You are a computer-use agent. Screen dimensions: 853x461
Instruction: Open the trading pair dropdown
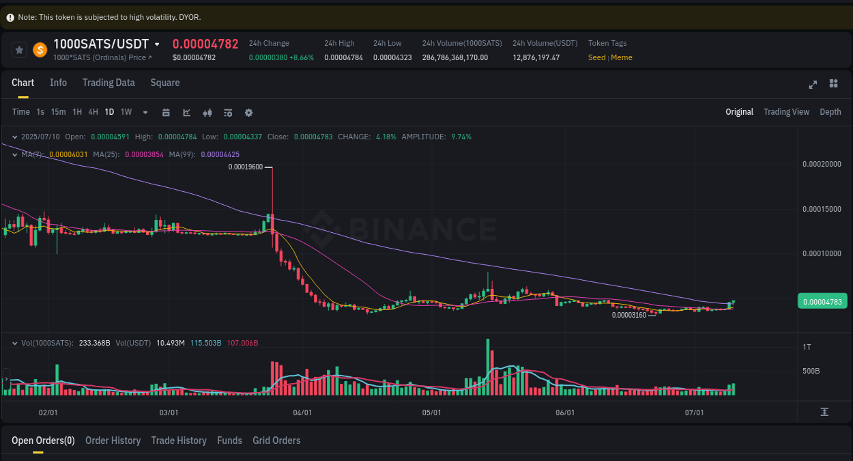pos(158,43)
